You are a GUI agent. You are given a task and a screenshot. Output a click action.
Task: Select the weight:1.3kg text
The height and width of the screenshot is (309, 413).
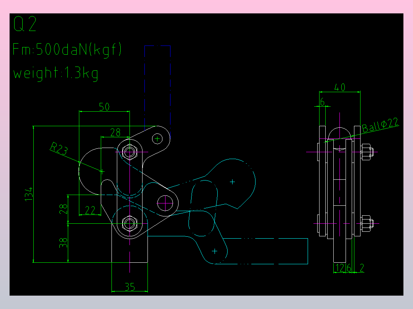[56, 74]
